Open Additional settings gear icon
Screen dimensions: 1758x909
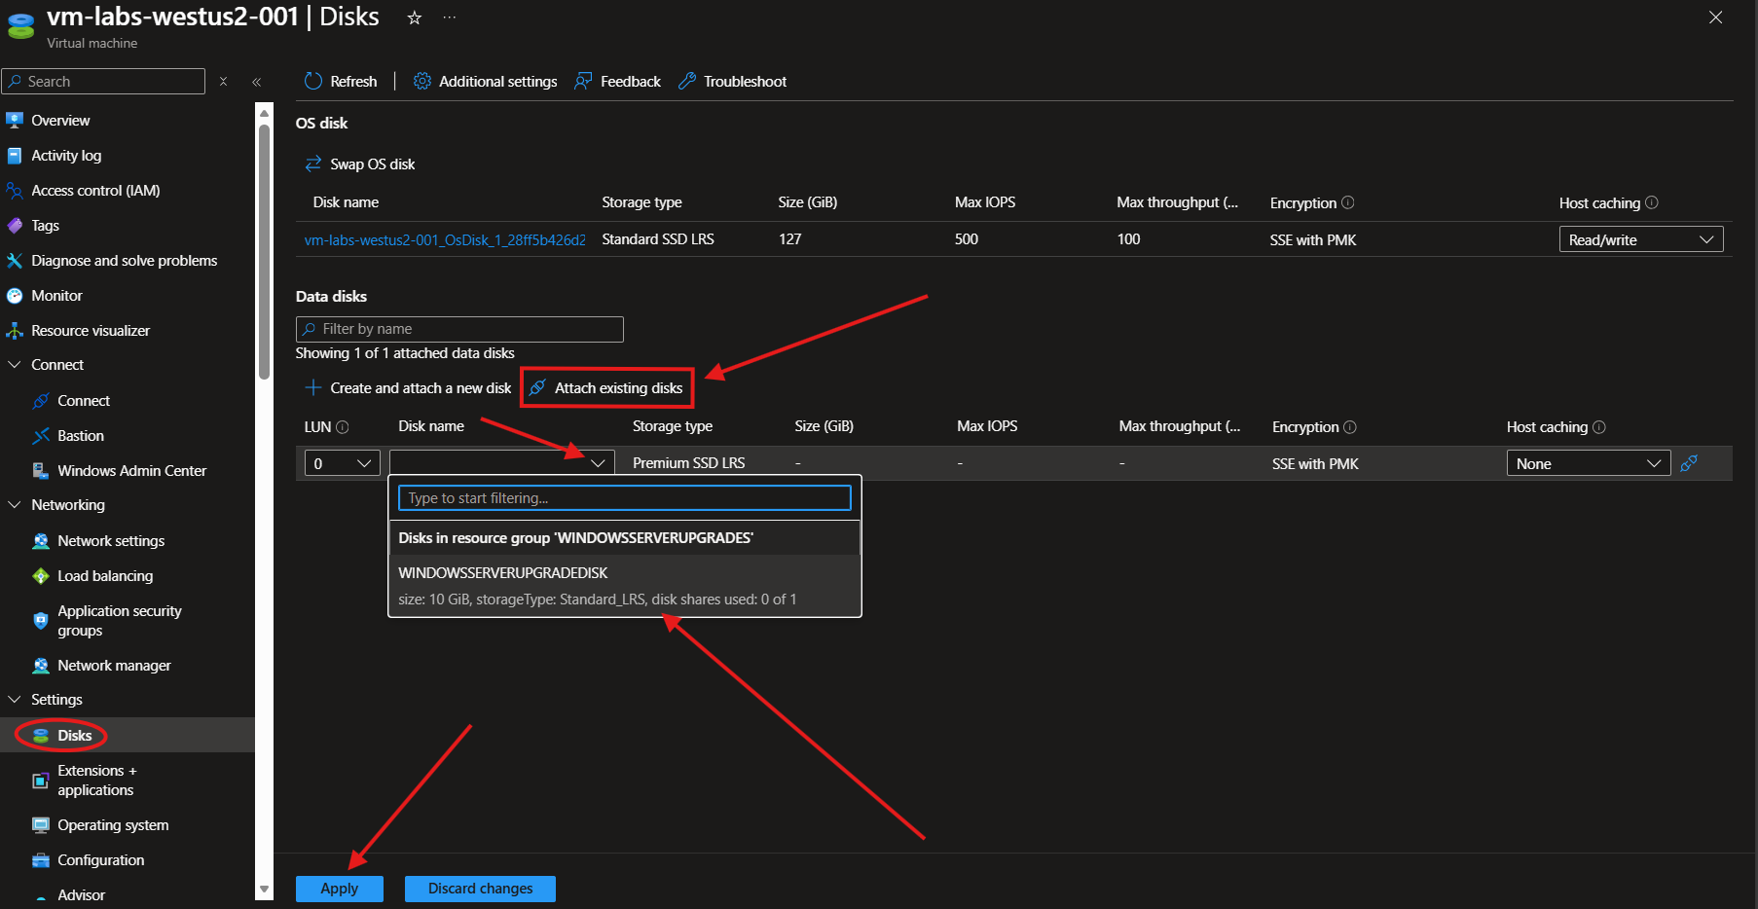[422, 81]
